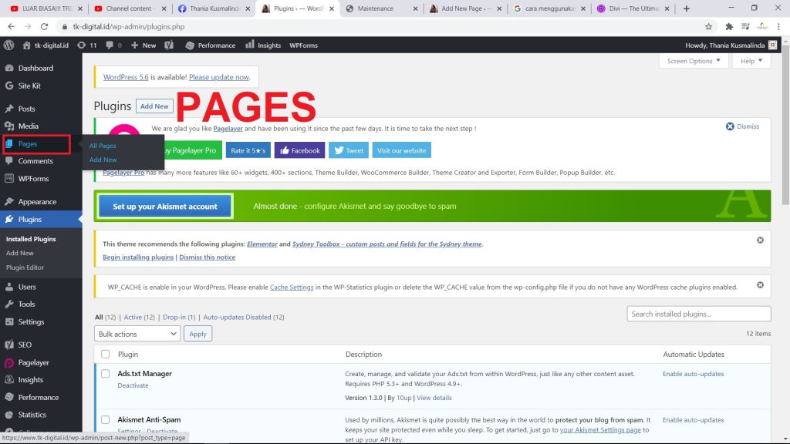The image size is (790, 444).
Task: Click the Rate it 5 stars button
Action: pyautogui.click(x=248, y=150)
